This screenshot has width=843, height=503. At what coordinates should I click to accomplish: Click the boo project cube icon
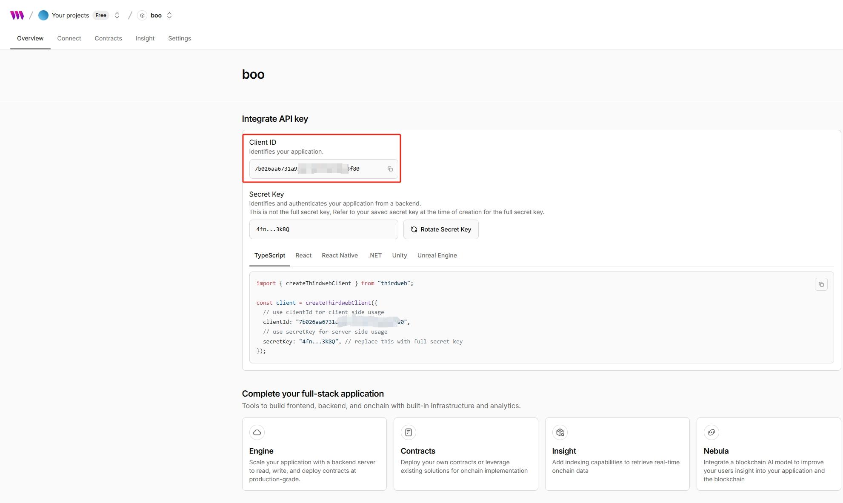[142, 15]
